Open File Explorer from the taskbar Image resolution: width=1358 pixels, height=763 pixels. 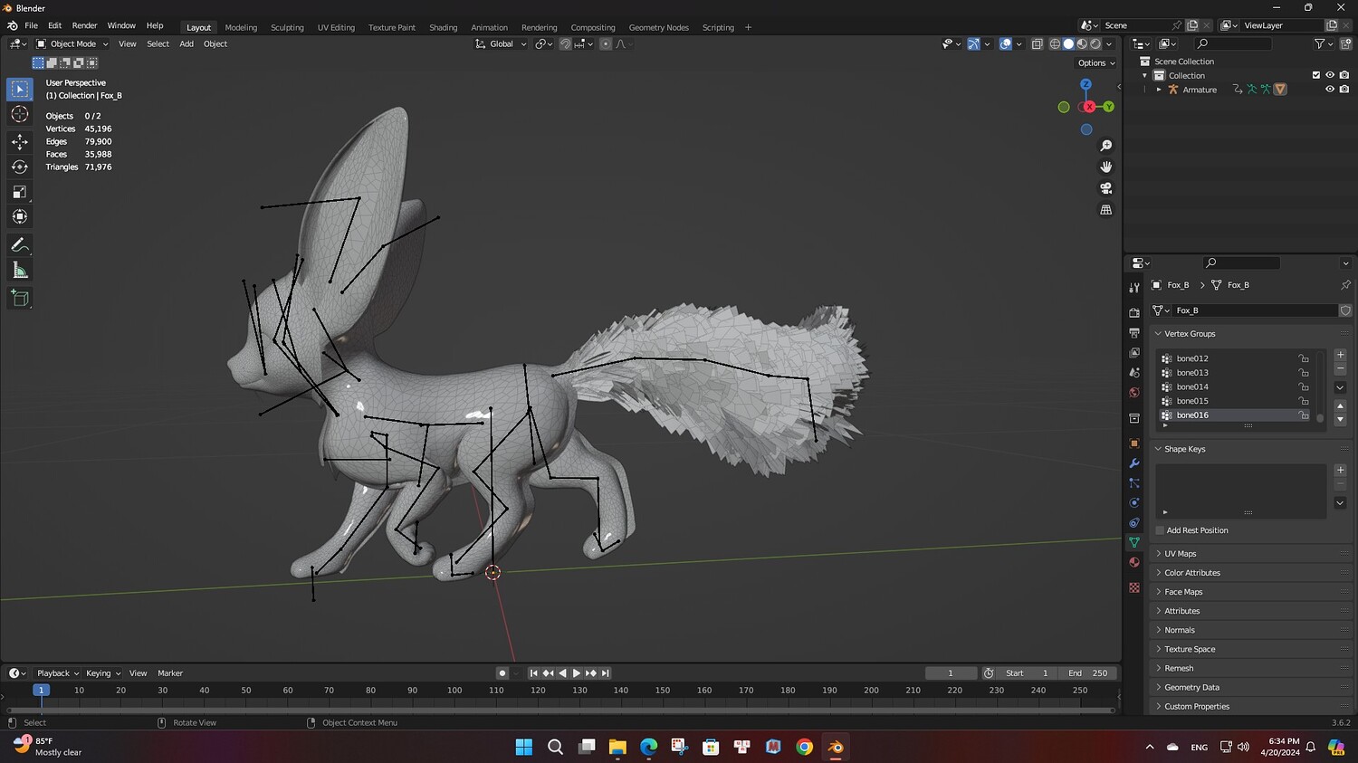tap(617, 747)
